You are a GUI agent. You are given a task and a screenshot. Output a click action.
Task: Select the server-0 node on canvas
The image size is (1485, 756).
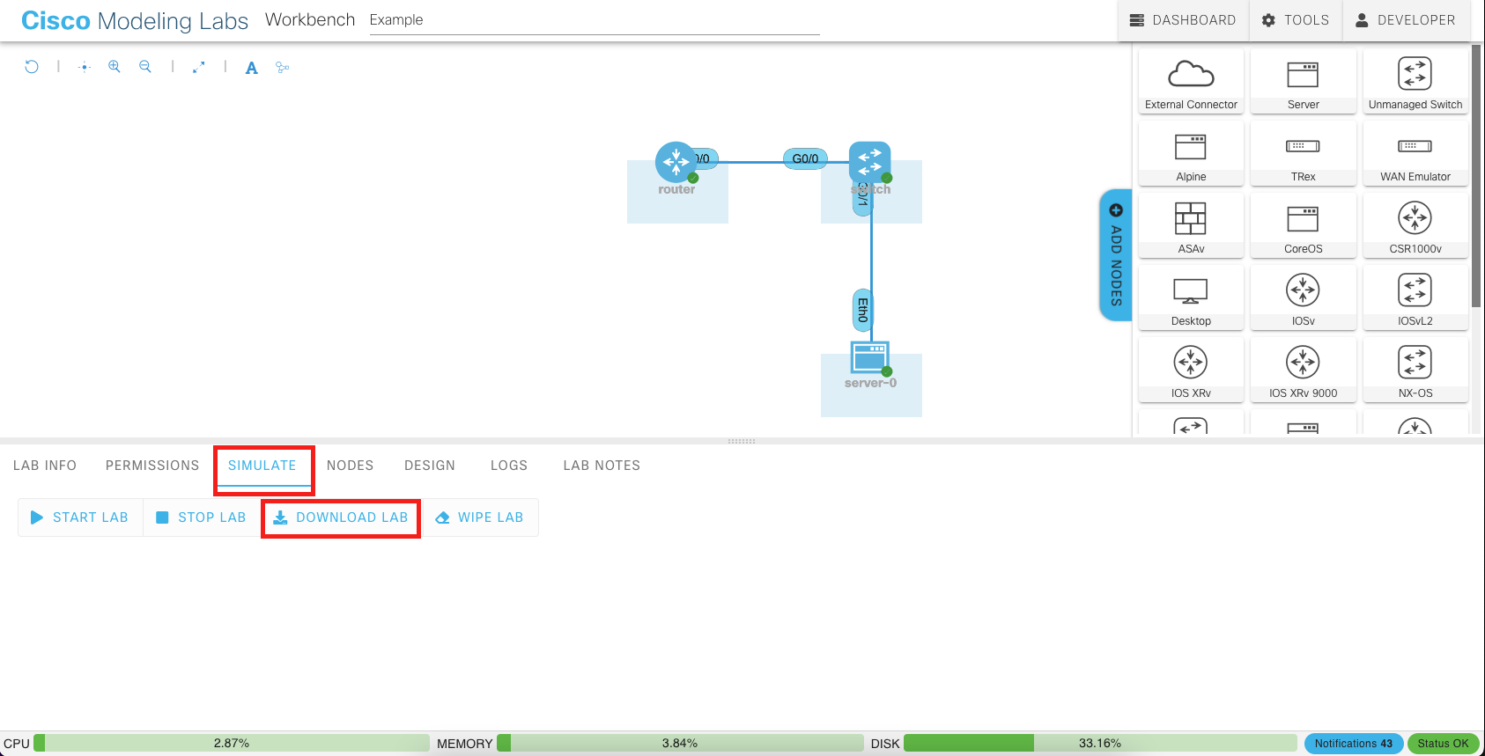(x=870, y=357)
